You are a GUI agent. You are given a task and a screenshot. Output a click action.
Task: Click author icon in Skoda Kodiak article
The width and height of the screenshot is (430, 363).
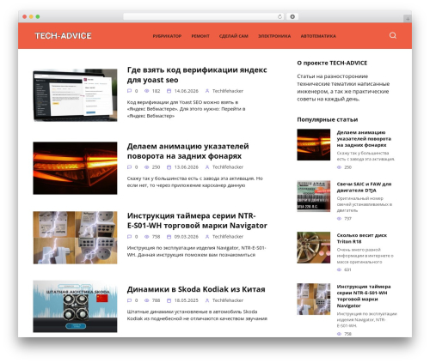[207, 300]
